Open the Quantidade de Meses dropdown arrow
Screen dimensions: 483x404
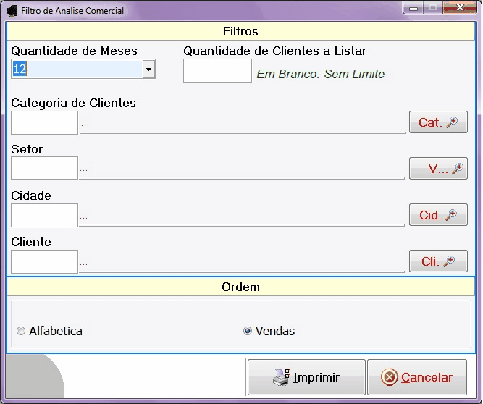pos(148,69)
